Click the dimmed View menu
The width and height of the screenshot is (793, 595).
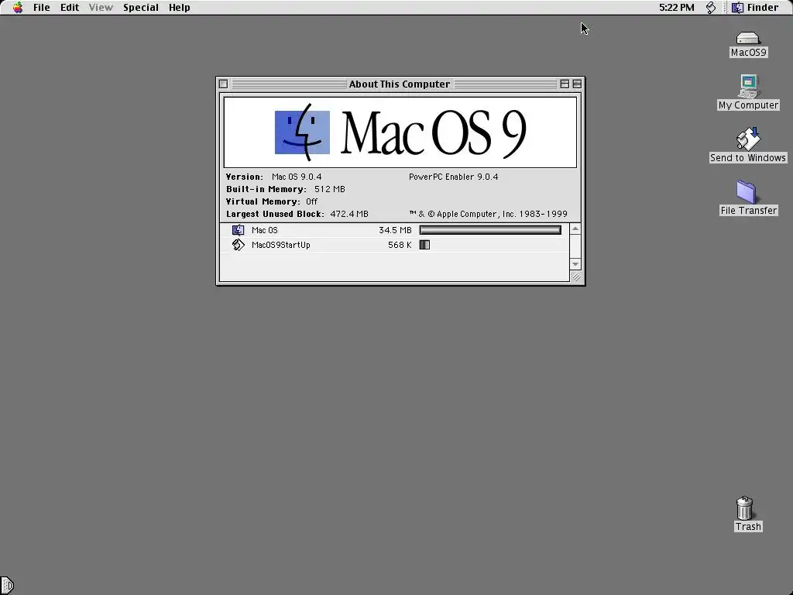point(101,8)
